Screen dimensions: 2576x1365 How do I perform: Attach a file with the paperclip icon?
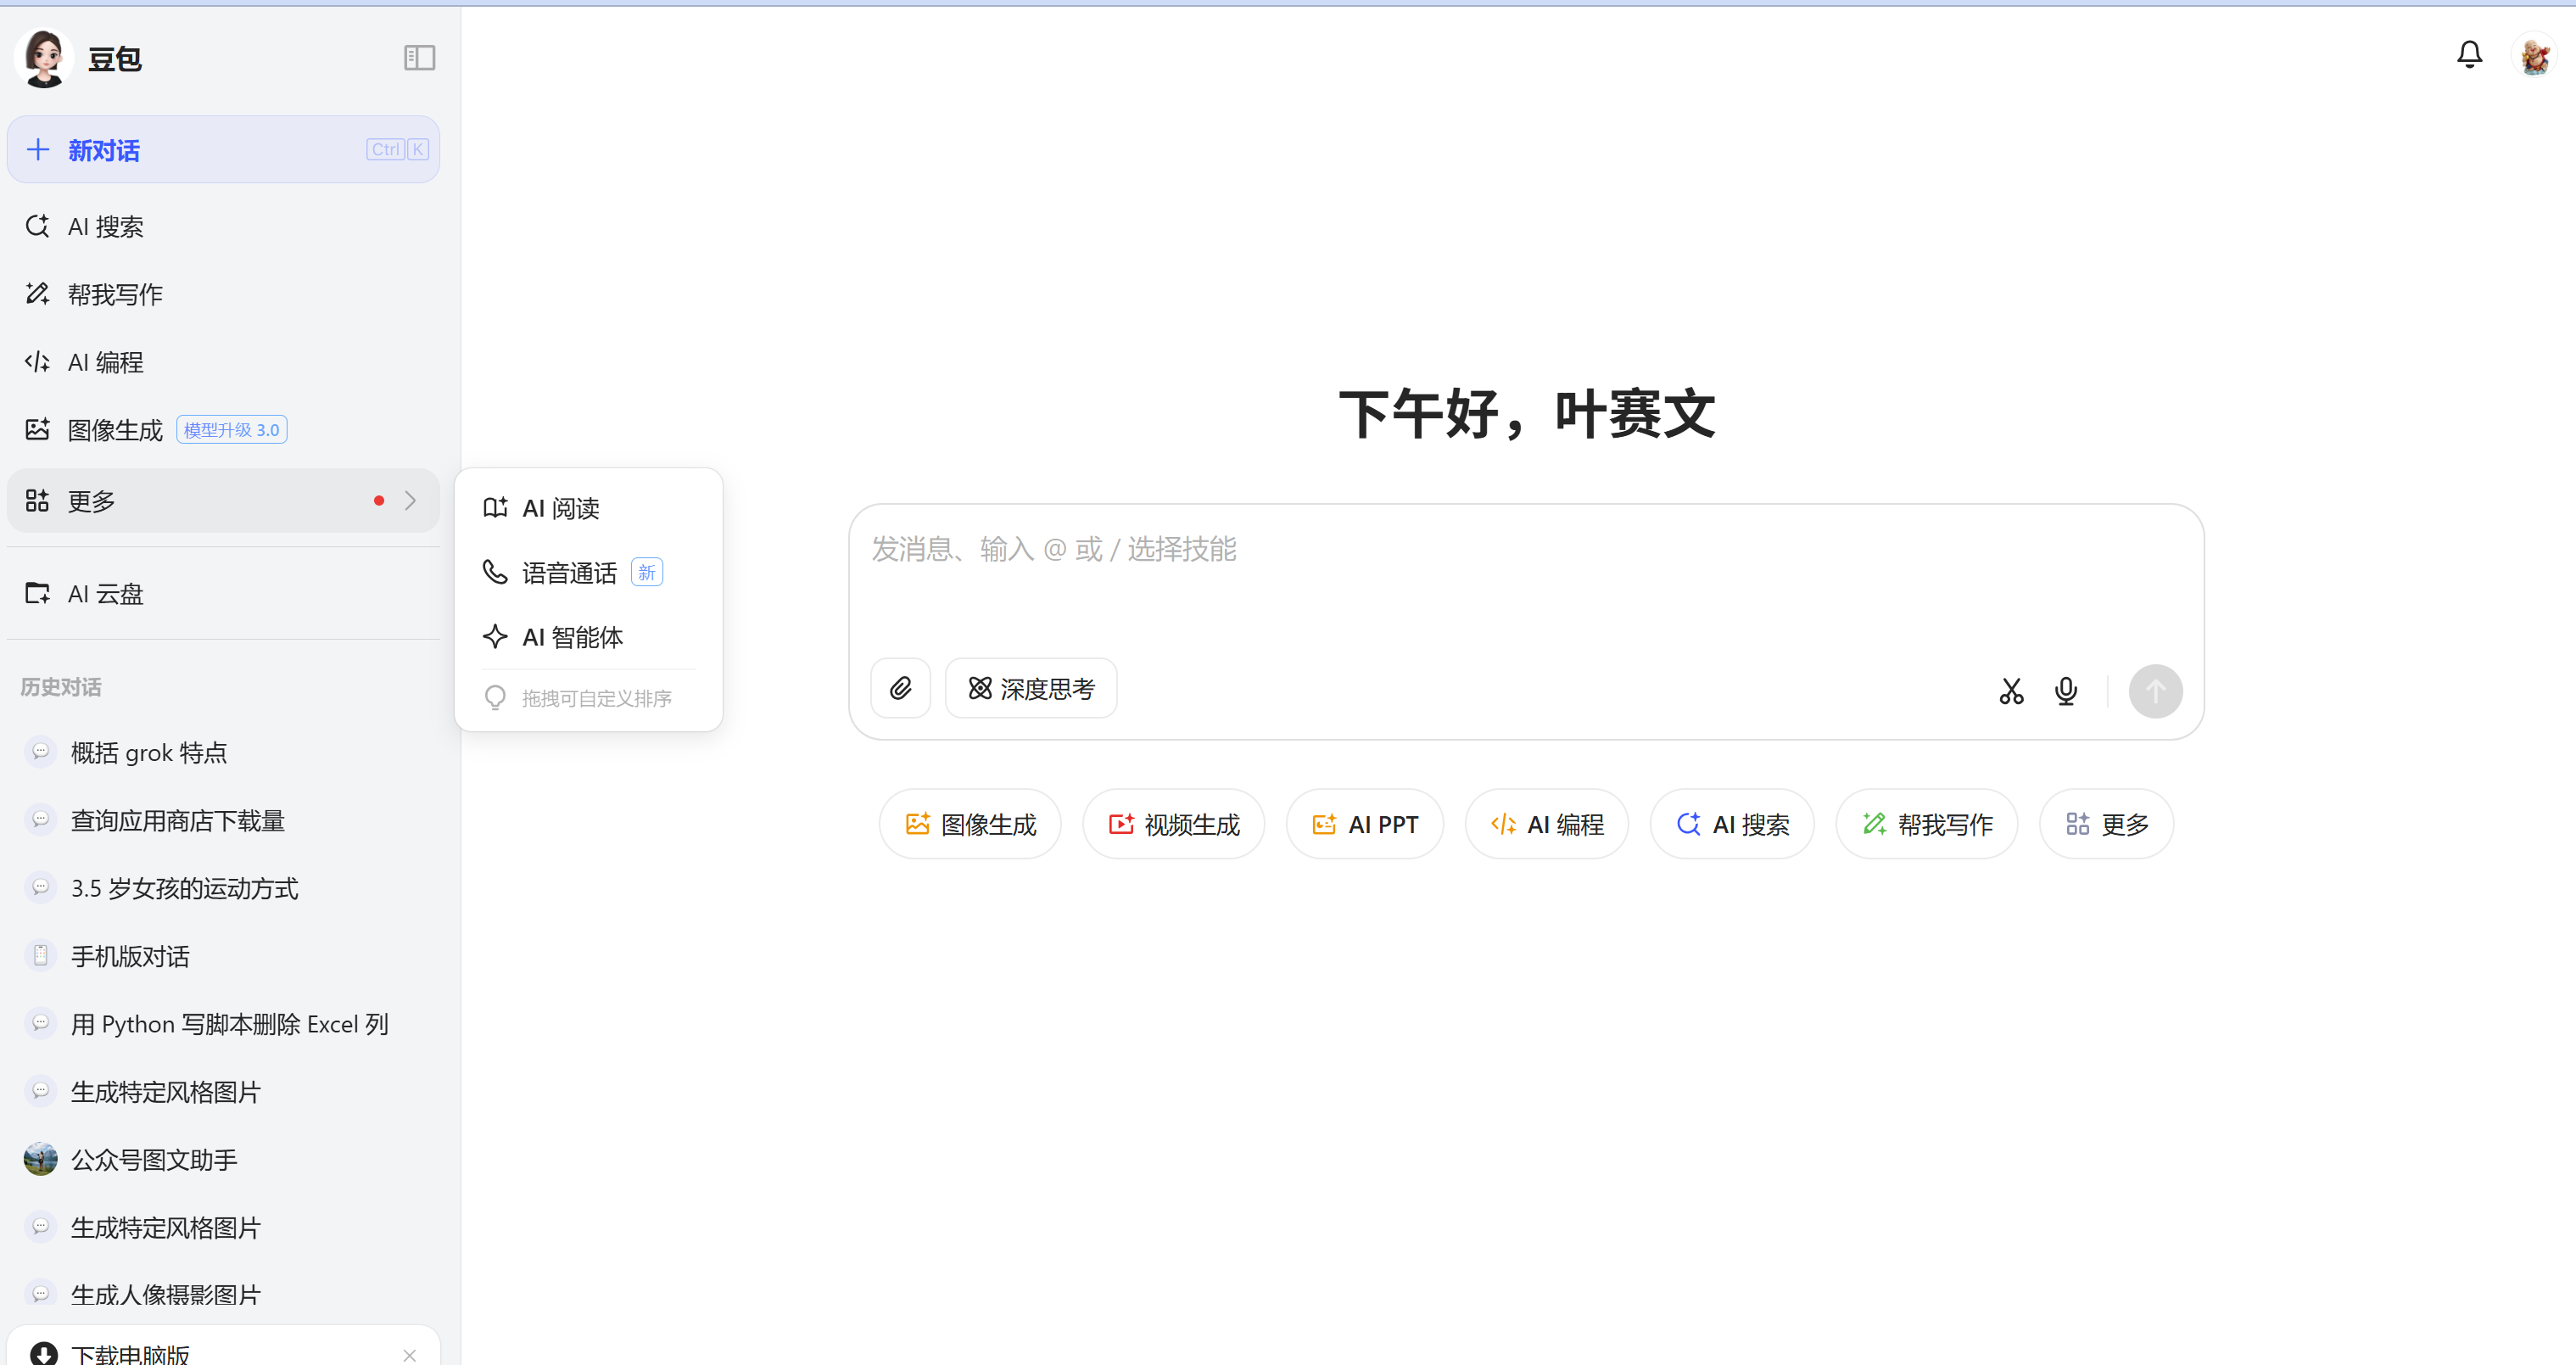(900, 689)
